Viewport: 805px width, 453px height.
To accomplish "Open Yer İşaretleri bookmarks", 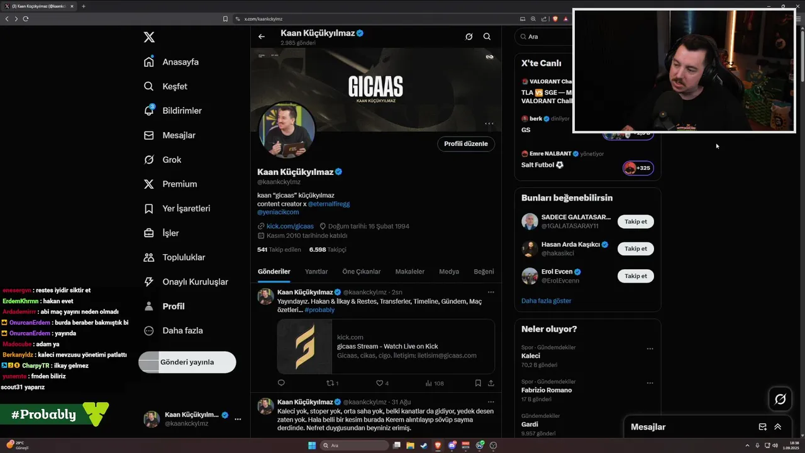I will [x=177, y=208].
